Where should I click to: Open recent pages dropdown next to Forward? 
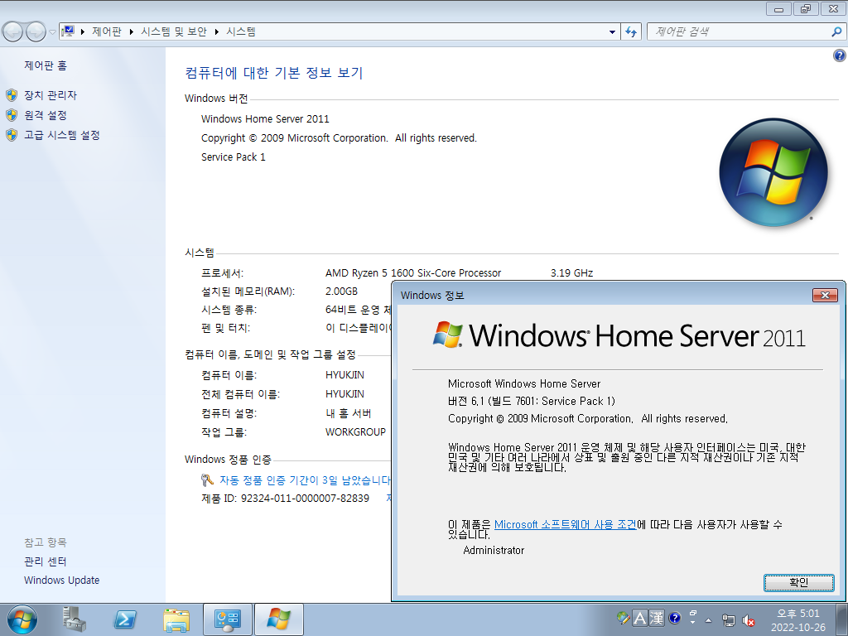(52, 32)
